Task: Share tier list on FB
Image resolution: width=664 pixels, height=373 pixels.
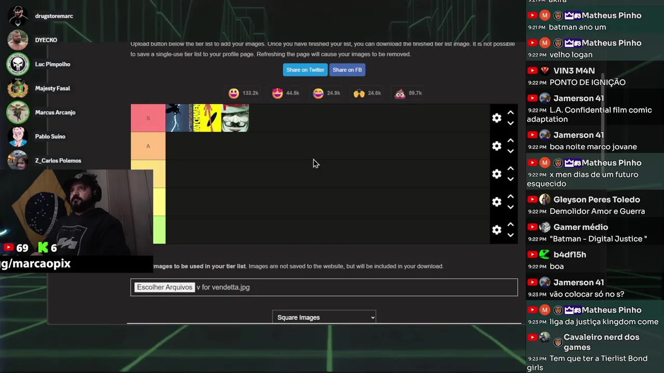Action: pos(347,70)
